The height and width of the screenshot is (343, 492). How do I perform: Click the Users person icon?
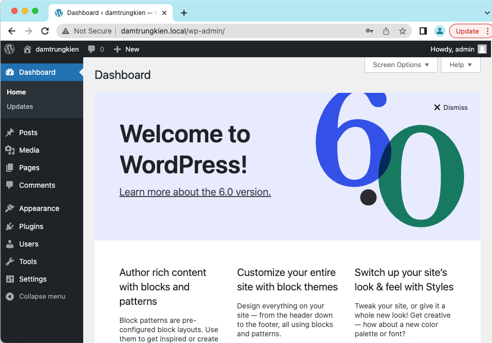click(x=10, y=243)
